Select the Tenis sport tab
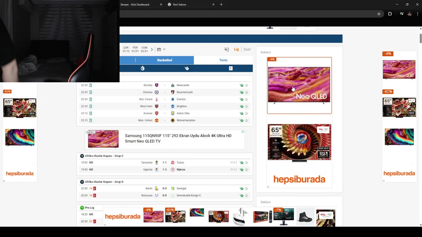This screenshot has width=422, height=237. 223,60
